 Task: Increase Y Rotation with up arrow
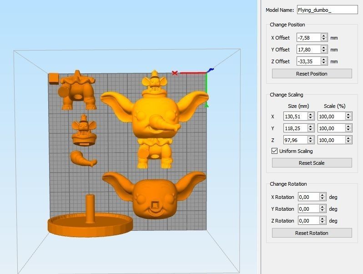tap(323, 207)
